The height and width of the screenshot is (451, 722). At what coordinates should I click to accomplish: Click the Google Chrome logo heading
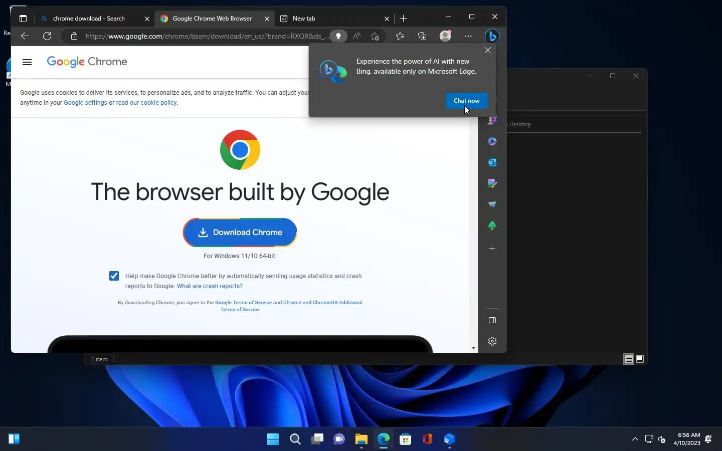[87, 62]
